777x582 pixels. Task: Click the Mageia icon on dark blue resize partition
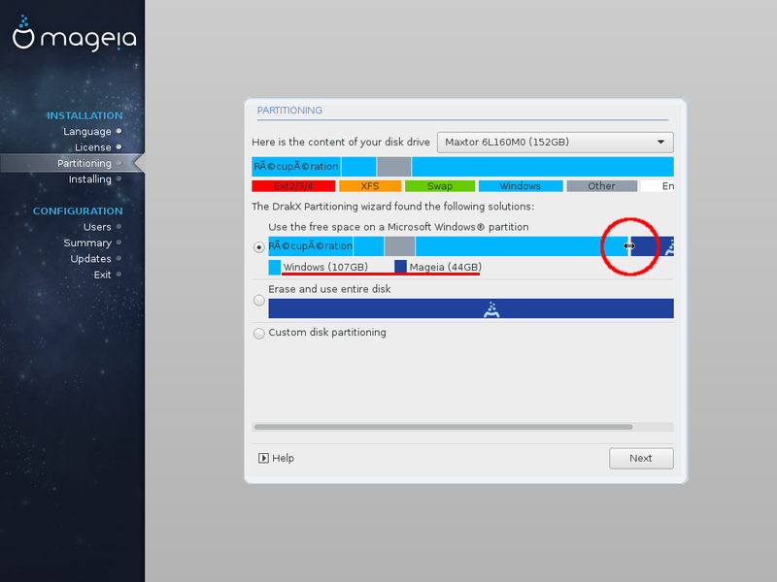669,247
